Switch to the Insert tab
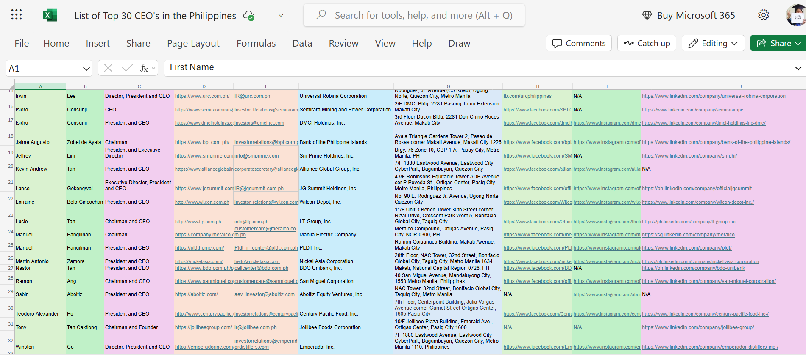The width and height of the screenshot is (806, 355). [98, 43]
